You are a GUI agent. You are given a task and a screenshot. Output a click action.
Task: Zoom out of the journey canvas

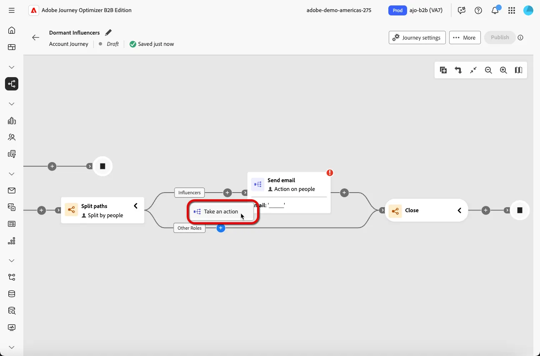coord(488,70)
